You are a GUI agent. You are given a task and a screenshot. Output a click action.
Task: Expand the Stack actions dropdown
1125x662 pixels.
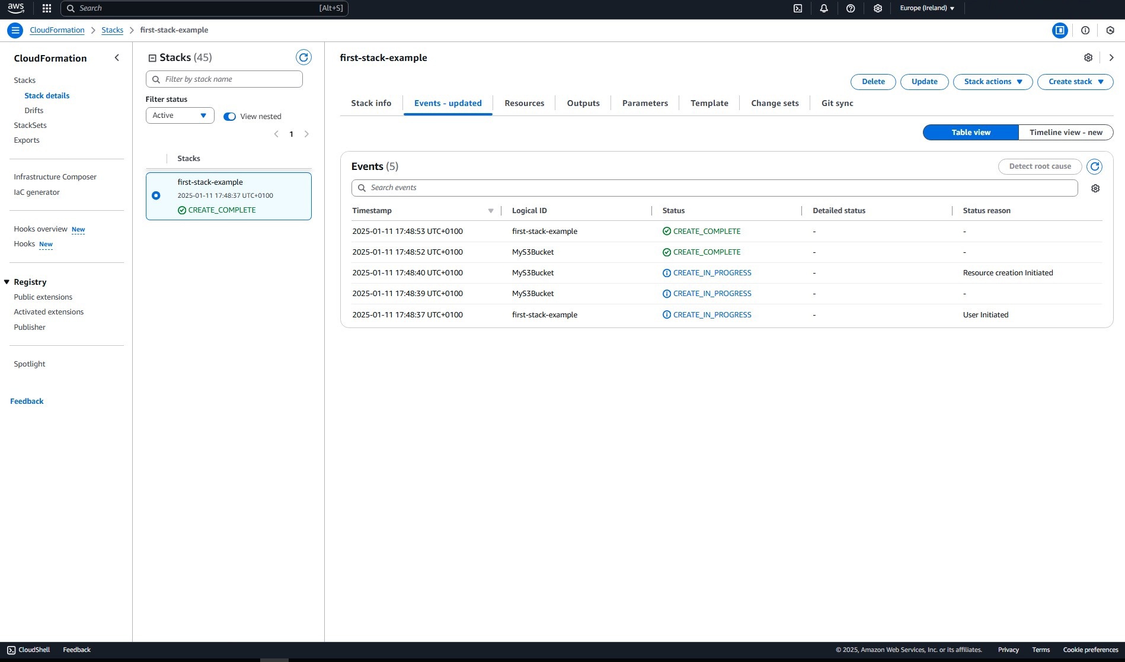click(993, 82)
